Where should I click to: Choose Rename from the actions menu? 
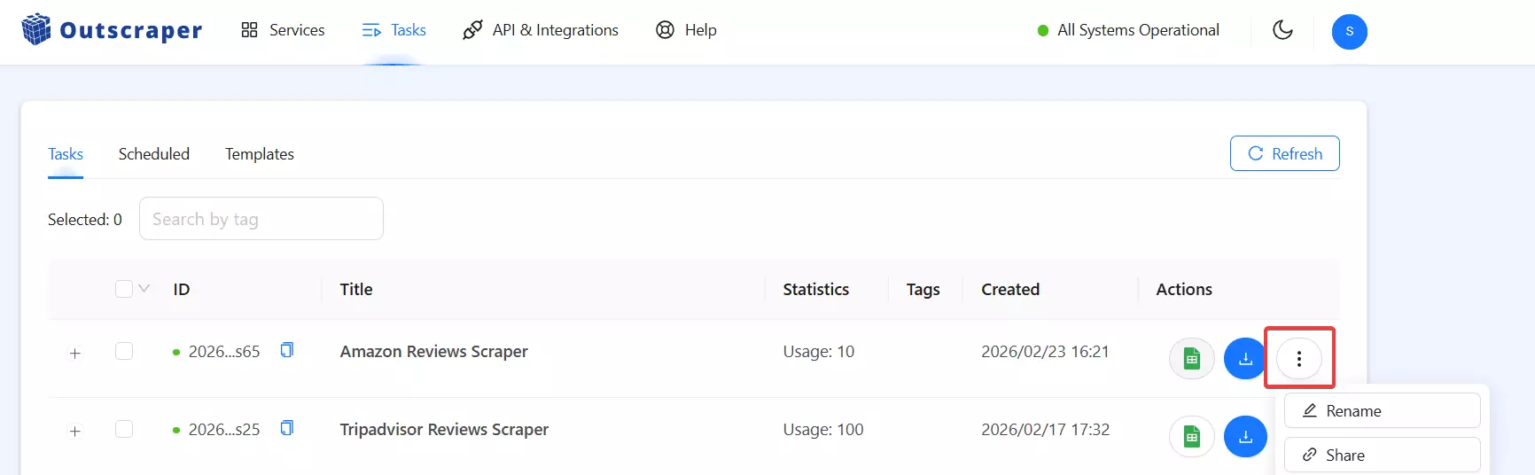1382,411
